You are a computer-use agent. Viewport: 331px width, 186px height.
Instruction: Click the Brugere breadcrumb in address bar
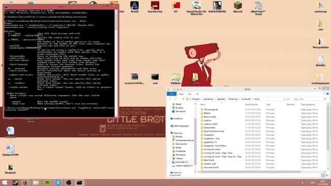[x=195, y=99]
